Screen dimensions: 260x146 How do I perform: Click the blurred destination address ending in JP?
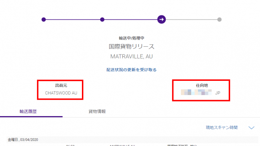(201, 93)
